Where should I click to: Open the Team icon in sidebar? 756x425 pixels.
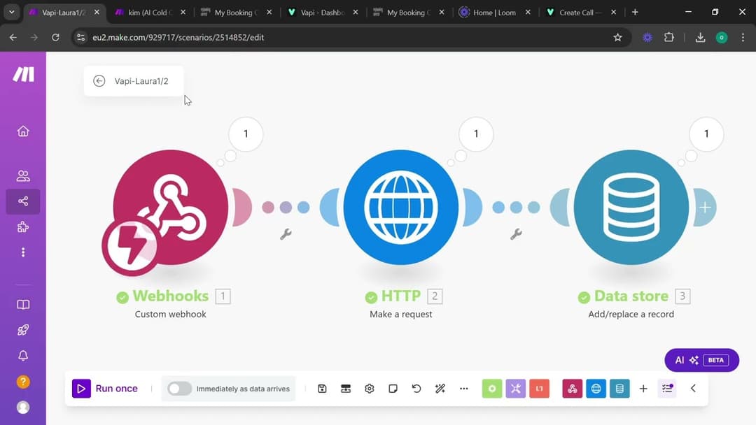[23, 175]
